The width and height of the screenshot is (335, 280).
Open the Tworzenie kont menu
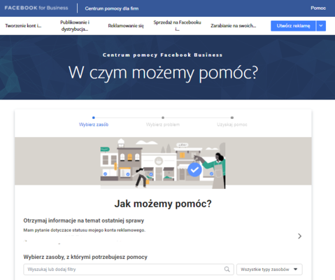coord(23,26)
